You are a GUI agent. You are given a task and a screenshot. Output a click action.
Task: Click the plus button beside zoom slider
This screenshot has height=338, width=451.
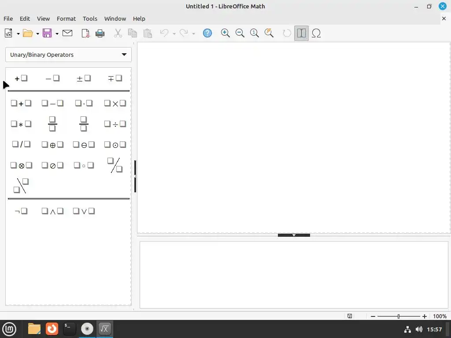coord(425,316)
